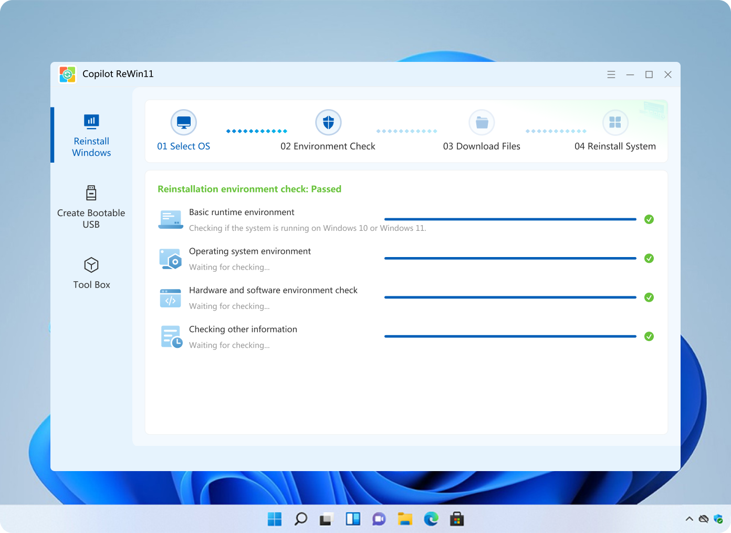Open the Windows Start menu
The height and width of the screenshot is (533, 731).
275,519
